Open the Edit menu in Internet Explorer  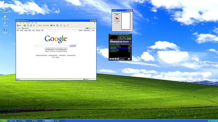[20, 23]
